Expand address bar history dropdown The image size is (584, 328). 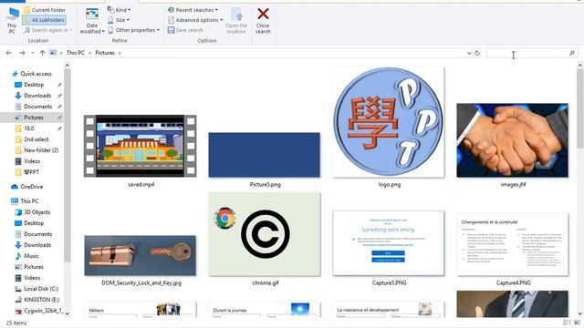(x=469, y=53)
